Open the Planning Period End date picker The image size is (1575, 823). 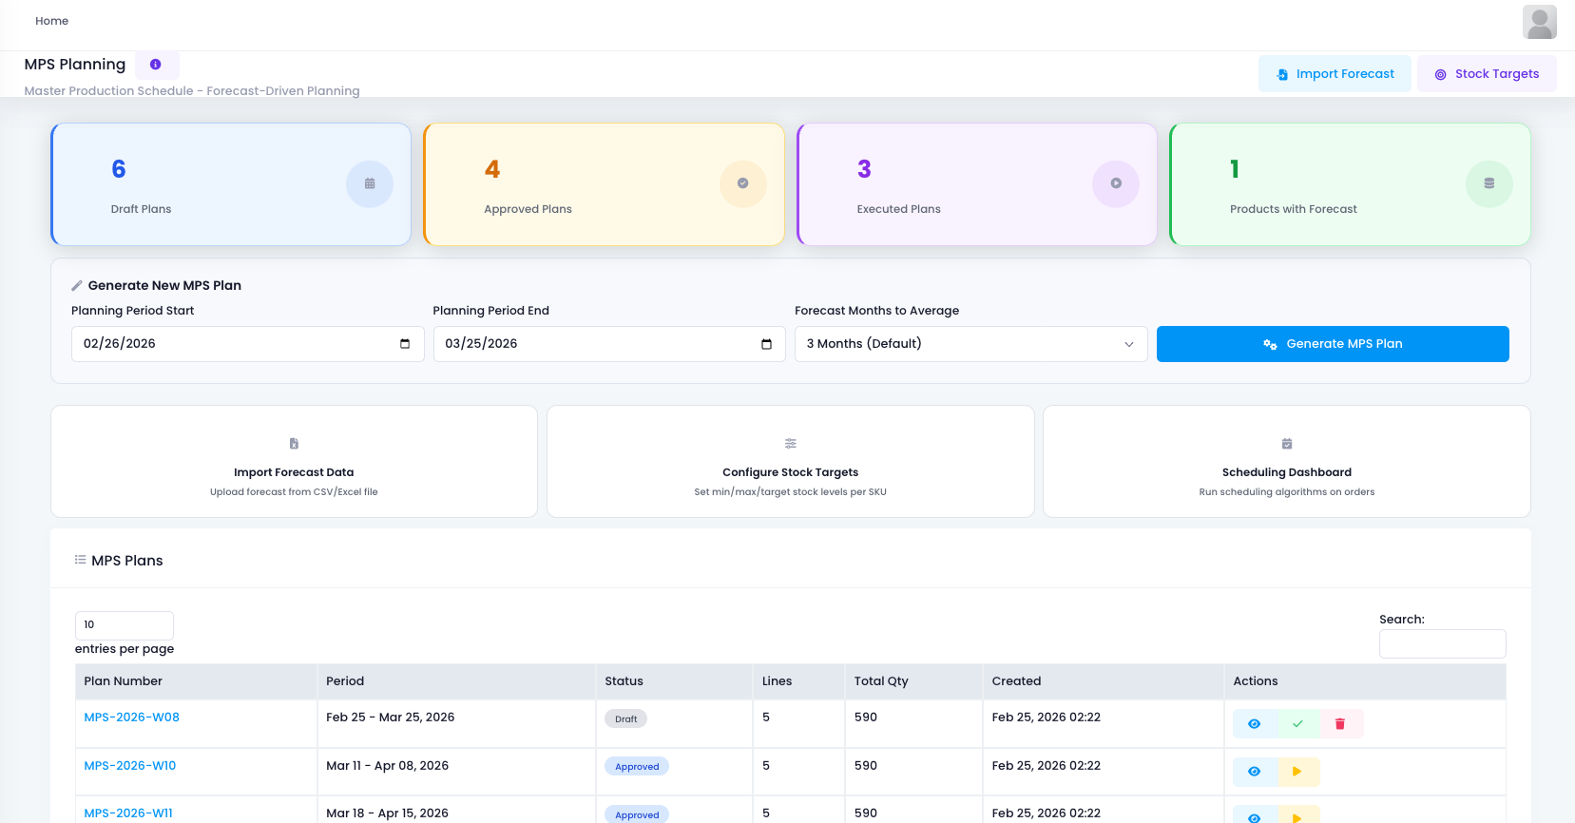pyautogui.click(x=766, y=344)
